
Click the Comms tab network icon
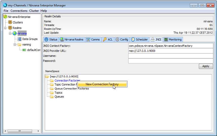(88, 39)
